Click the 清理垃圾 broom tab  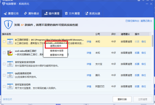[11, 13]
